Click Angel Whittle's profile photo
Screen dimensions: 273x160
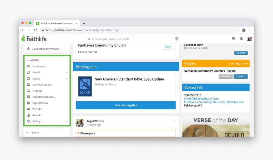pyautogui.click(x=80, y=123)
